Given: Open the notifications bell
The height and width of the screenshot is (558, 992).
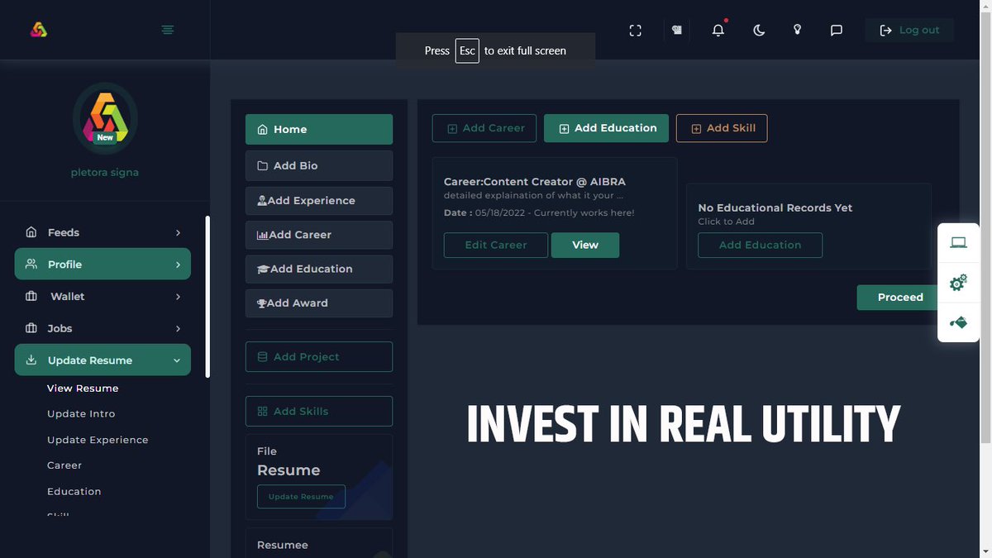Looking at the screenshot, I should coord(718,31).
